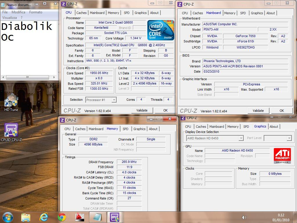Switch to Graphics tab in the Memory window
This screenshot has height=223, width=297.
(x=140, y=129)
